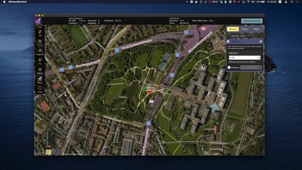Click the Wi-Fi icon in menu bar
Viewport: 302px width, 170px height.
pos(248,2)
